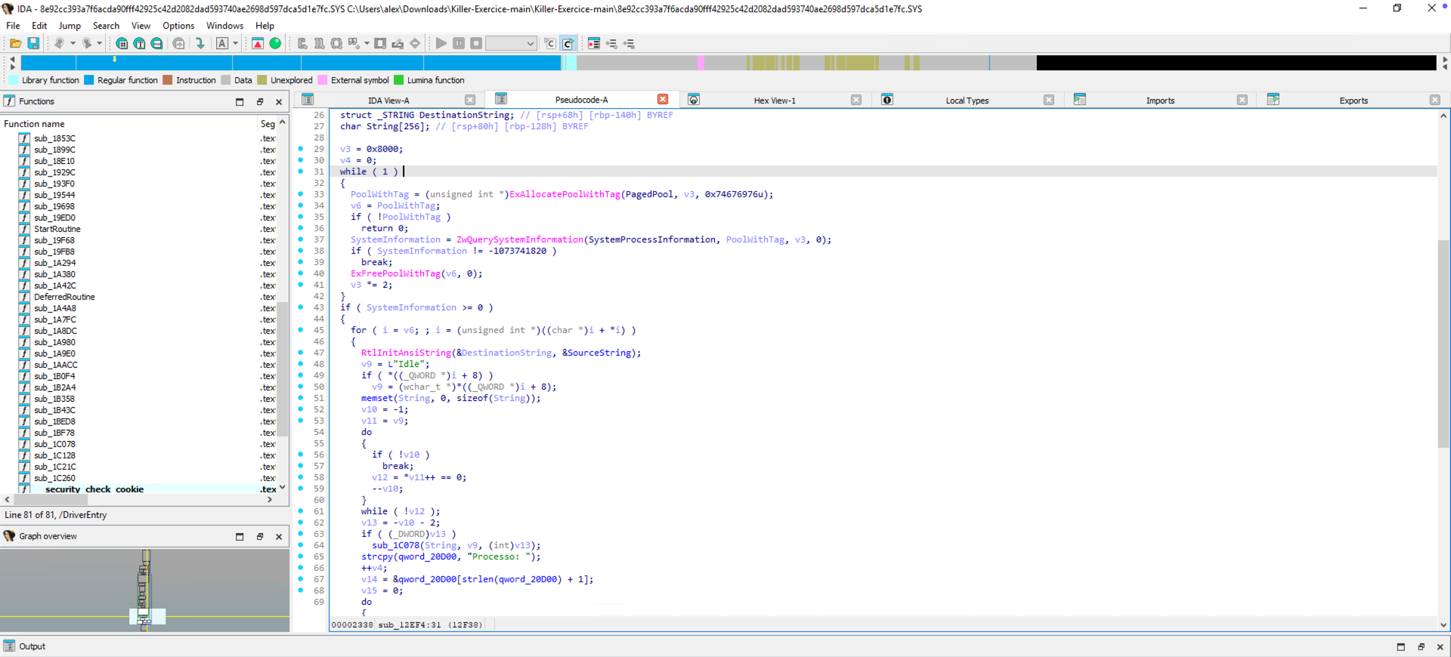Click the pause process icon
Screen dimensions: 1451x657
pos(459,44)
